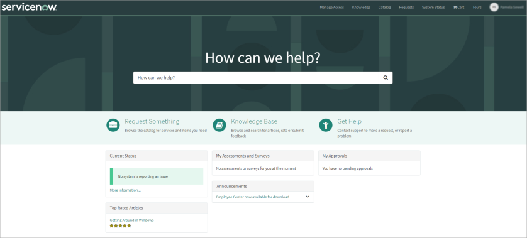Select the Get Help person icon
The width and height of the screenshot is (527, 238).
[x=326, y=125]
